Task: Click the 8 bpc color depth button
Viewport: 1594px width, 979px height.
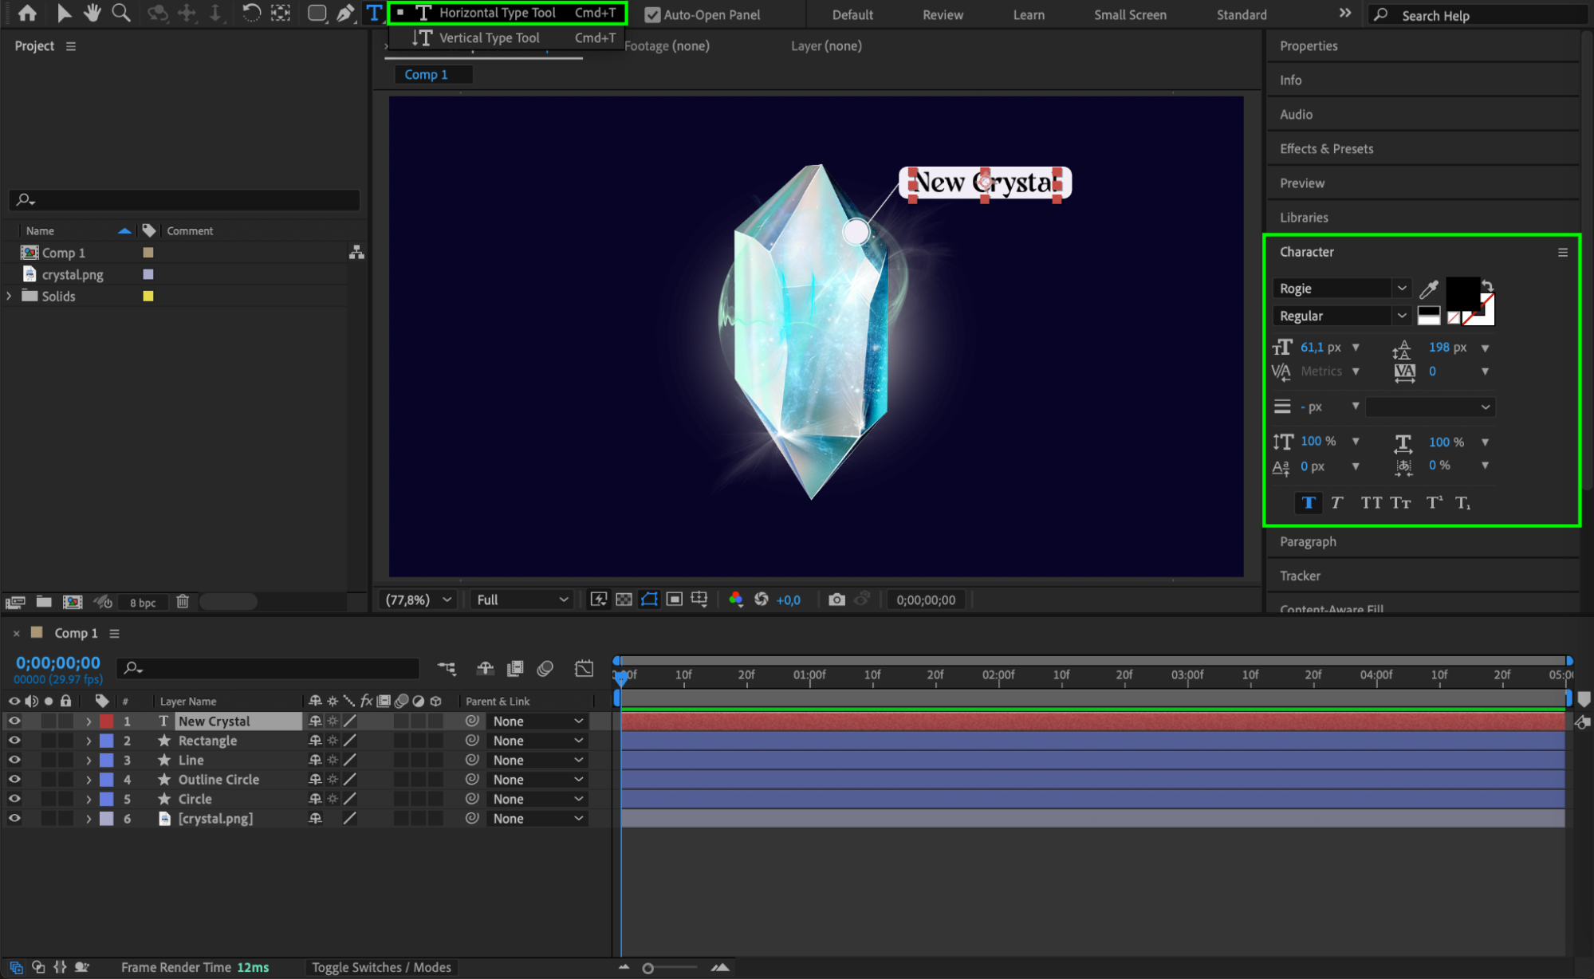Action: point(143,603)
